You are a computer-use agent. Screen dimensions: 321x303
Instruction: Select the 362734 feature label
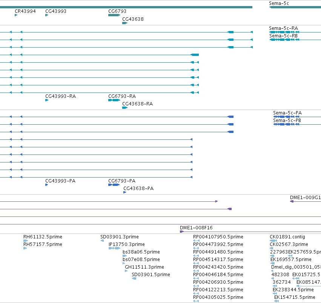pyautogui.click(x=282, y=282)
